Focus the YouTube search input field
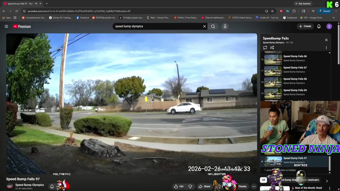Screen dimensions: 340x191 point(158,26)
